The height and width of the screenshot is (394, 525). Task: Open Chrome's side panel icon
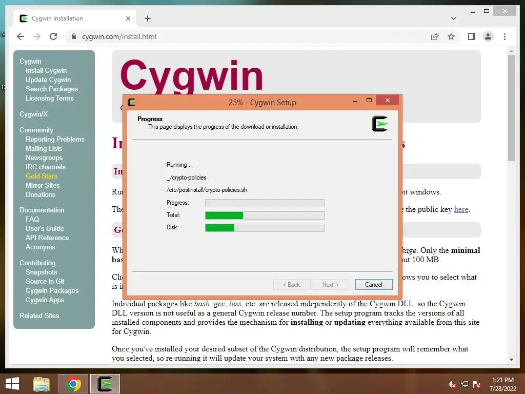click(472, 36)
